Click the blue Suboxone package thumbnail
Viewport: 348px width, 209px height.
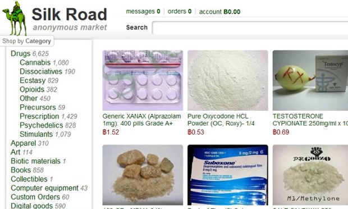click(x=228, y=175)
